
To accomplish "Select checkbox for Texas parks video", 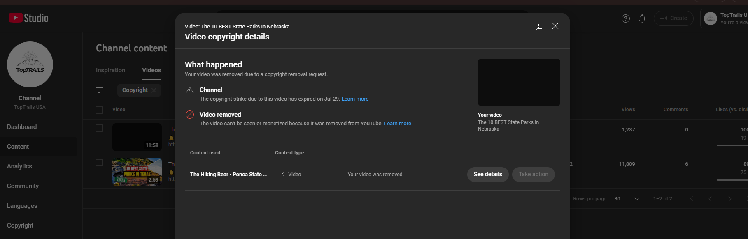I will pos(99,163).
